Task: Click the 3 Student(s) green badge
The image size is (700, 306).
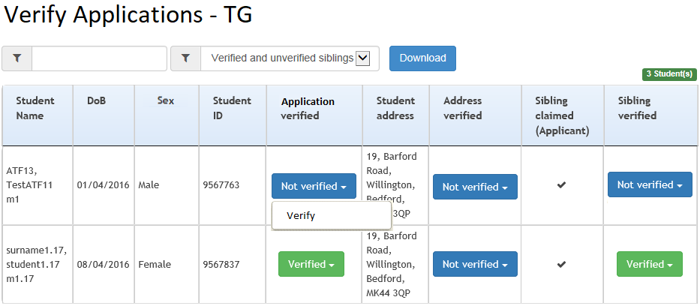Action: (669, 74)
